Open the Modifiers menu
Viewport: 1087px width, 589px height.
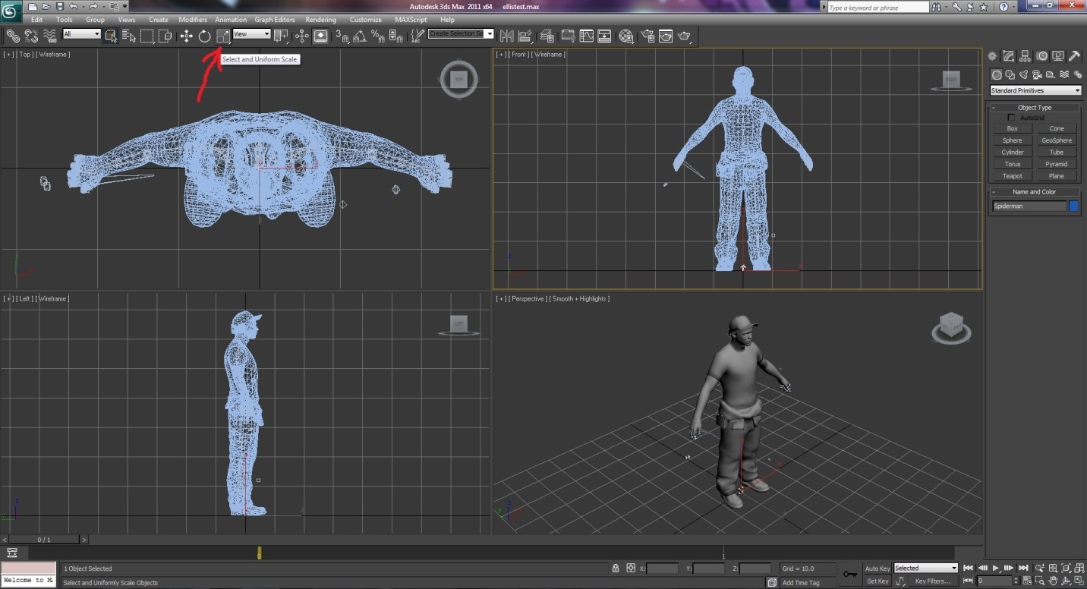[193, 20]
